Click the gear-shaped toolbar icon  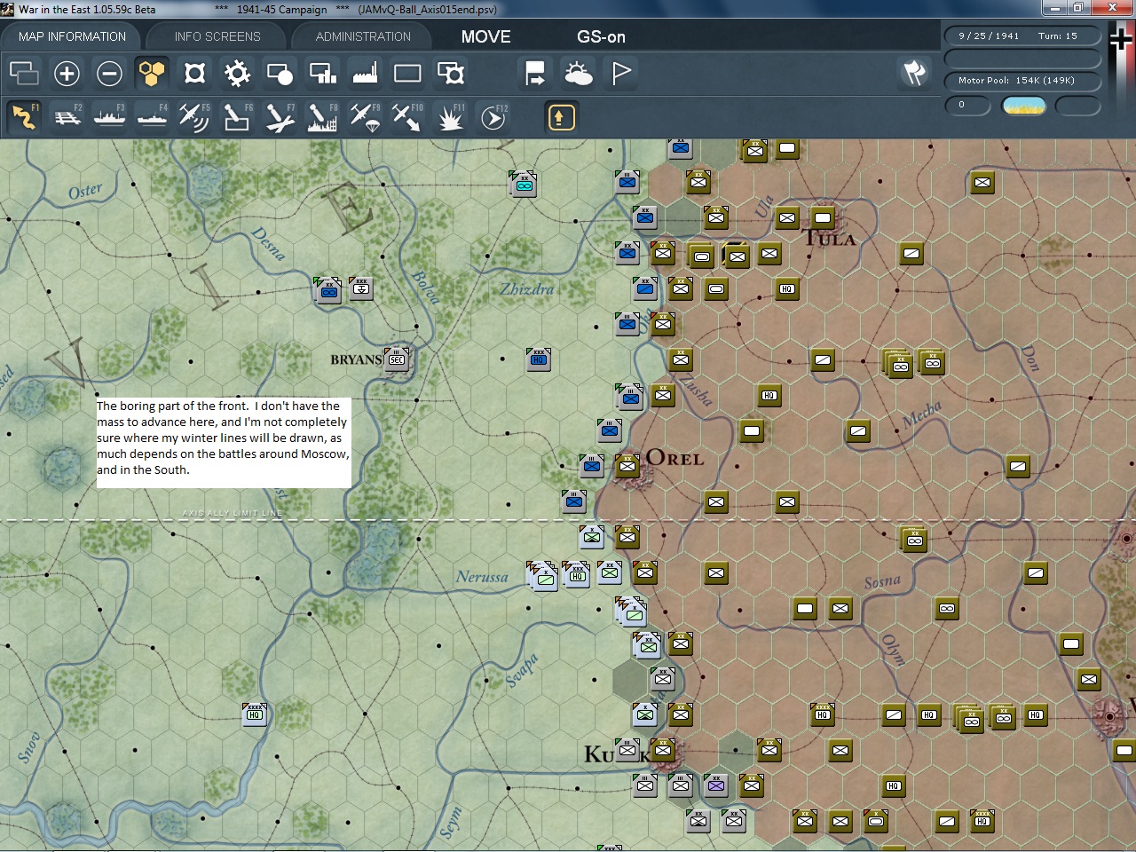[237, 74]
